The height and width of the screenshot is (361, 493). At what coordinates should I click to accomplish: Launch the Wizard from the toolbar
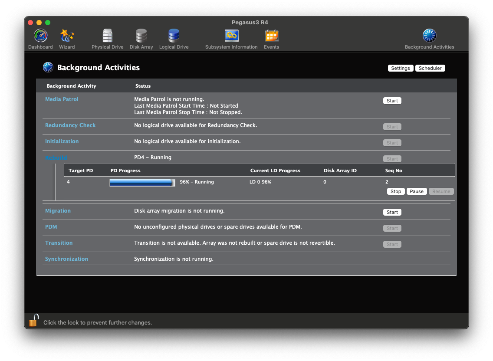point(67,36)
